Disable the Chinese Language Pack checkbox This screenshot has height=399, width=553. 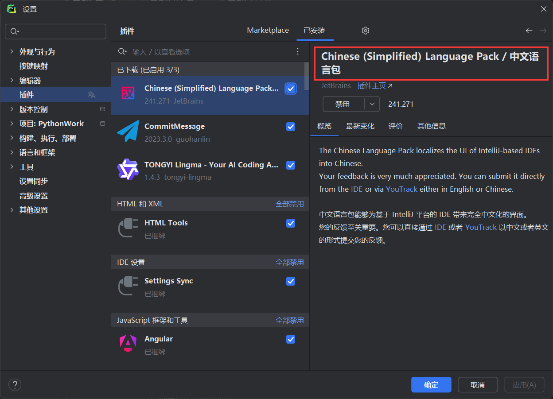pos(291,89)
